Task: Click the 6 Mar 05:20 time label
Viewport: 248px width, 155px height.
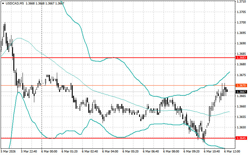Action: [x=131, y=152]
